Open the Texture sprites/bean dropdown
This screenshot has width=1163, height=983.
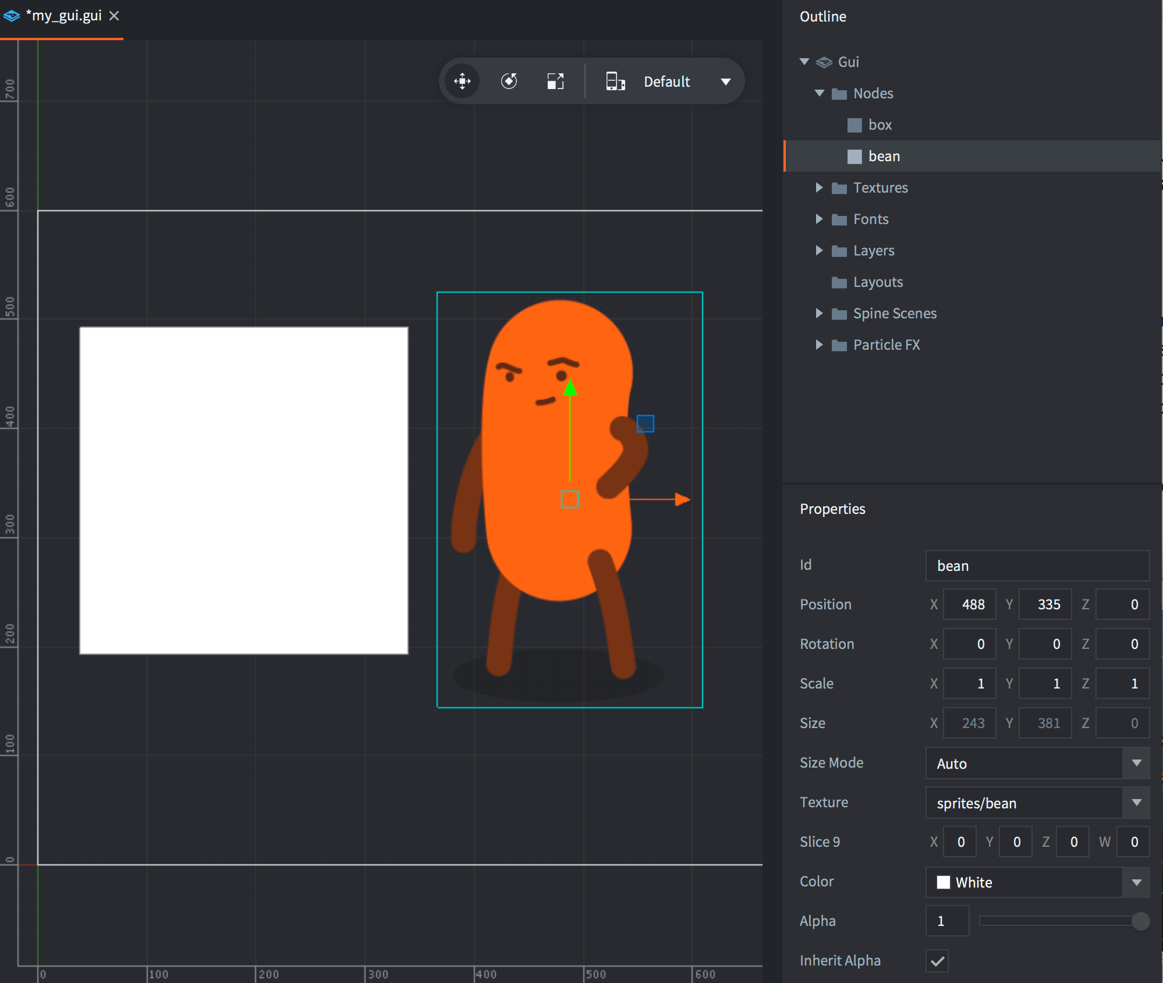pyautogui.click(x=1136, y=803)
